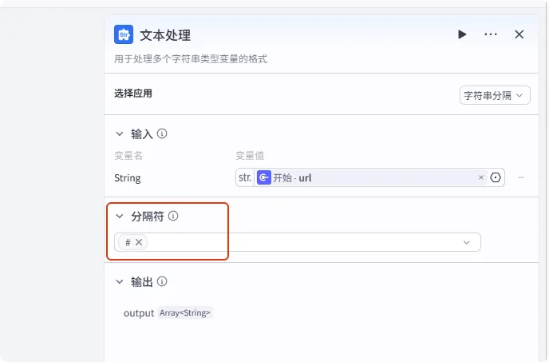
Task: Click the info icon next to 输出
Action: [x=162, y=282]
